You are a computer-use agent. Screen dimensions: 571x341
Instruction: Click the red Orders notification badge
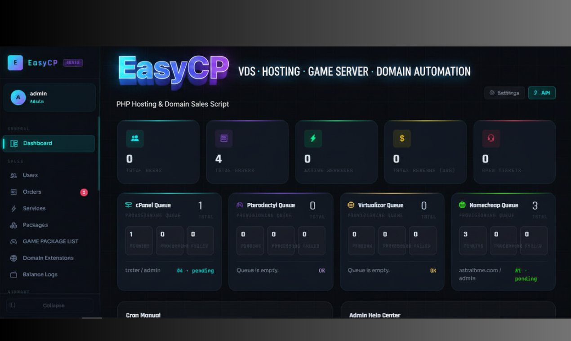[x=84, y=192]
